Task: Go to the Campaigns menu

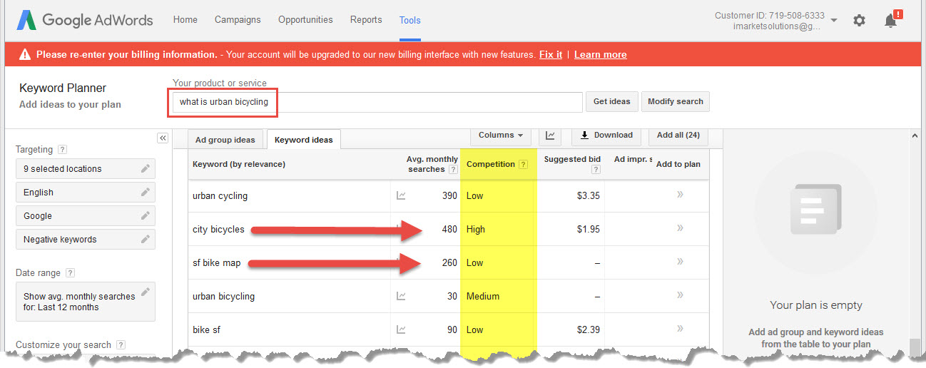Action: coord(238,20)
